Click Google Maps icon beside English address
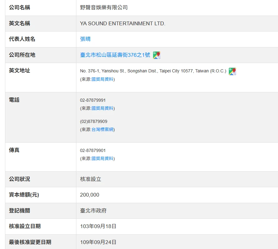Screen dimensions: 278x249 point(232,71)
